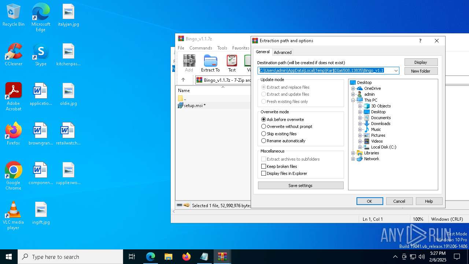
Task: Click Firefox icon in taskbar
Action: coord(187,257)
